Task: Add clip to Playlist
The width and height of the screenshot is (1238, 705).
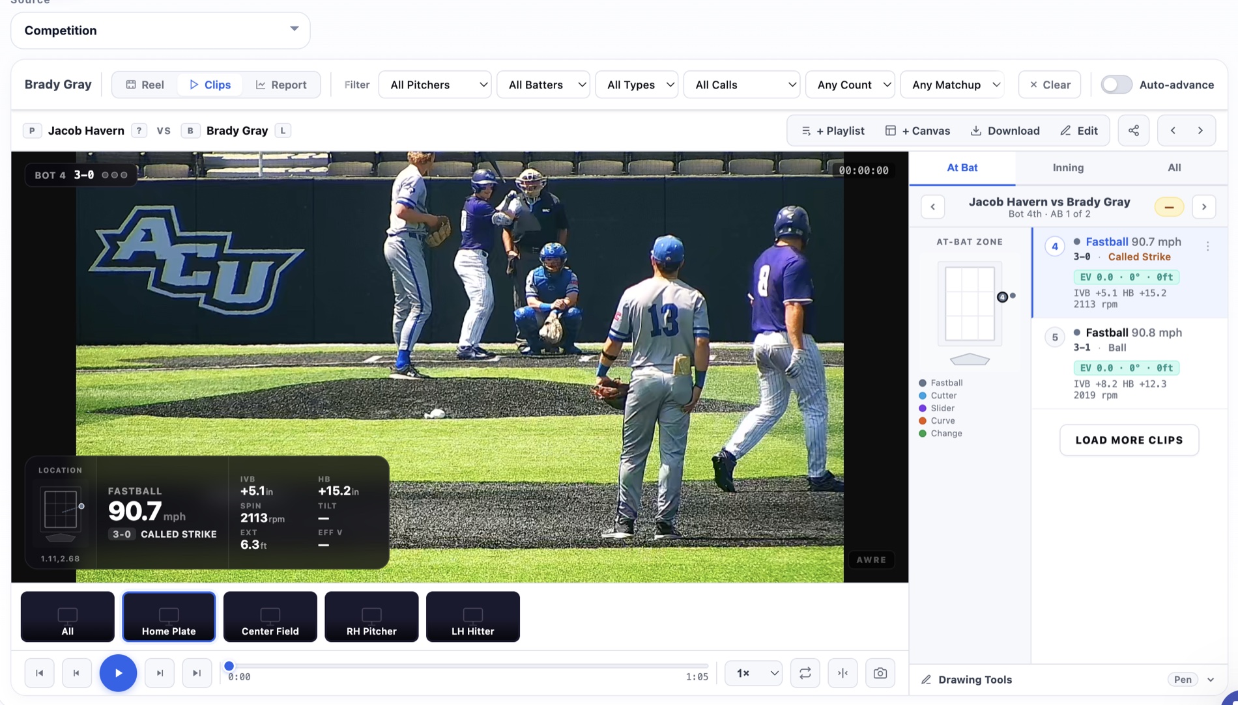Action: (833, 131)
